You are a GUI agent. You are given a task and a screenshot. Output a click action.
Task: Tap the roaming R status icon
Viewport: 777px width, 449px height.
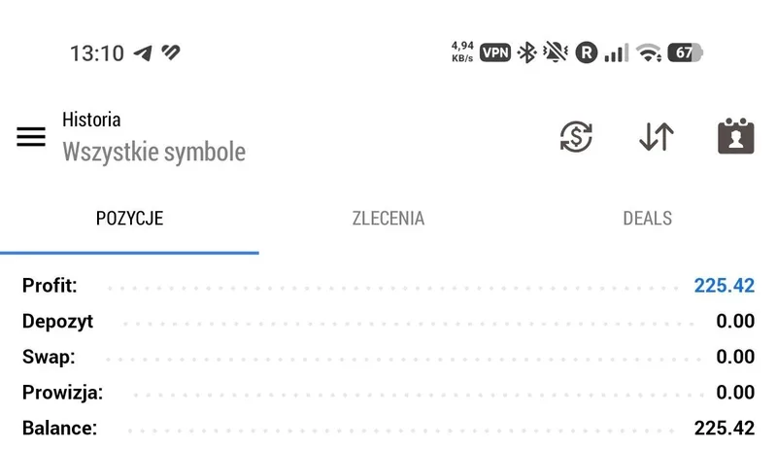coord(587,52)
